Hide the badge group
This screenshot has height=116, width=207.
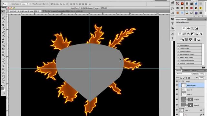point(177,82)
